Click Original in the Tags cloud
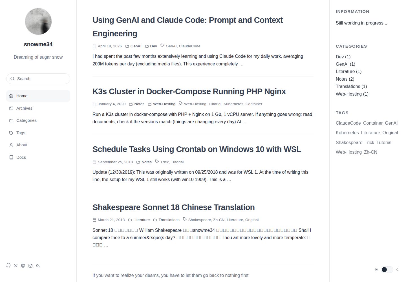The width and height of the screenshot is (406, 282). (390, 133)
